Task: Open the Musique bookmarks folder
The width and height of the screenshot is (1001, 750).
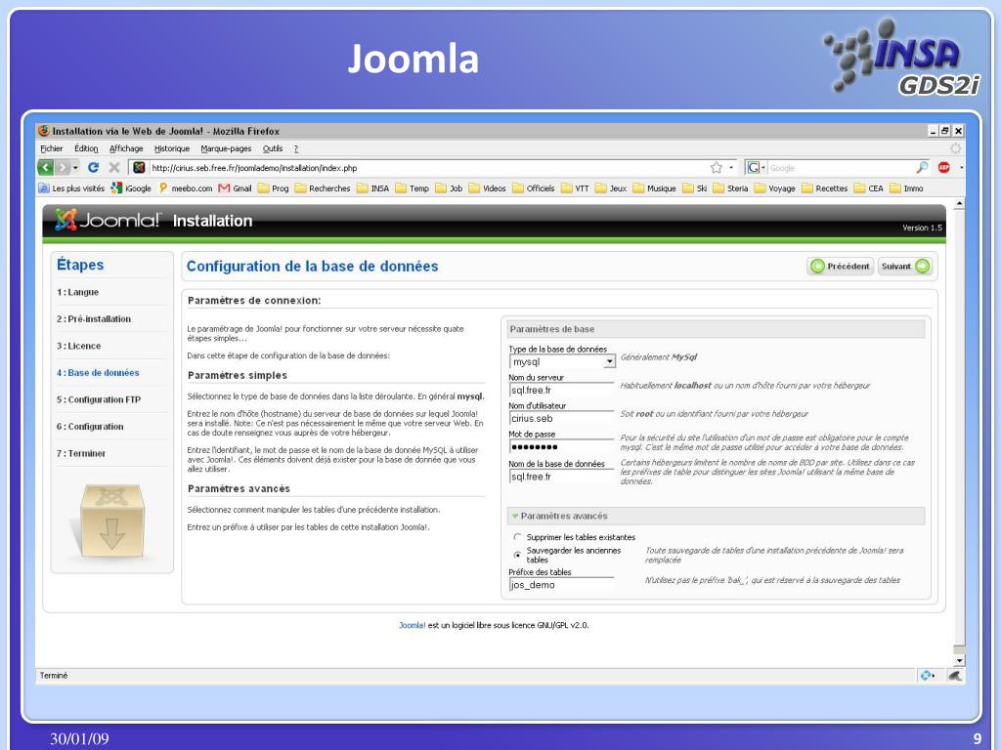Action: [x=654, y=188]
